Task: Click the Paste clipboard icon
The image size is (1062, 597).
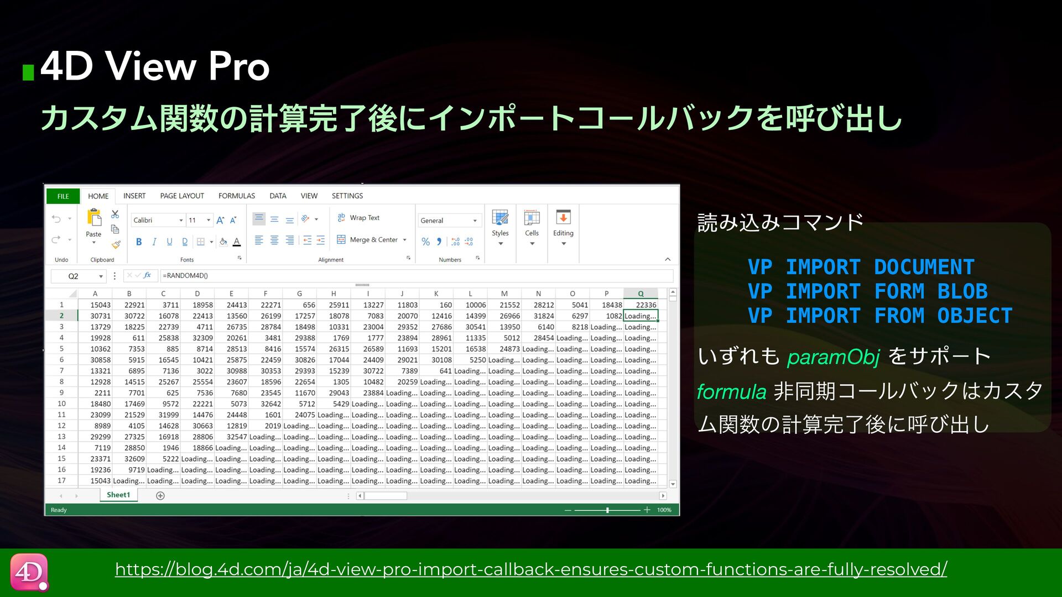Action: 94,218
